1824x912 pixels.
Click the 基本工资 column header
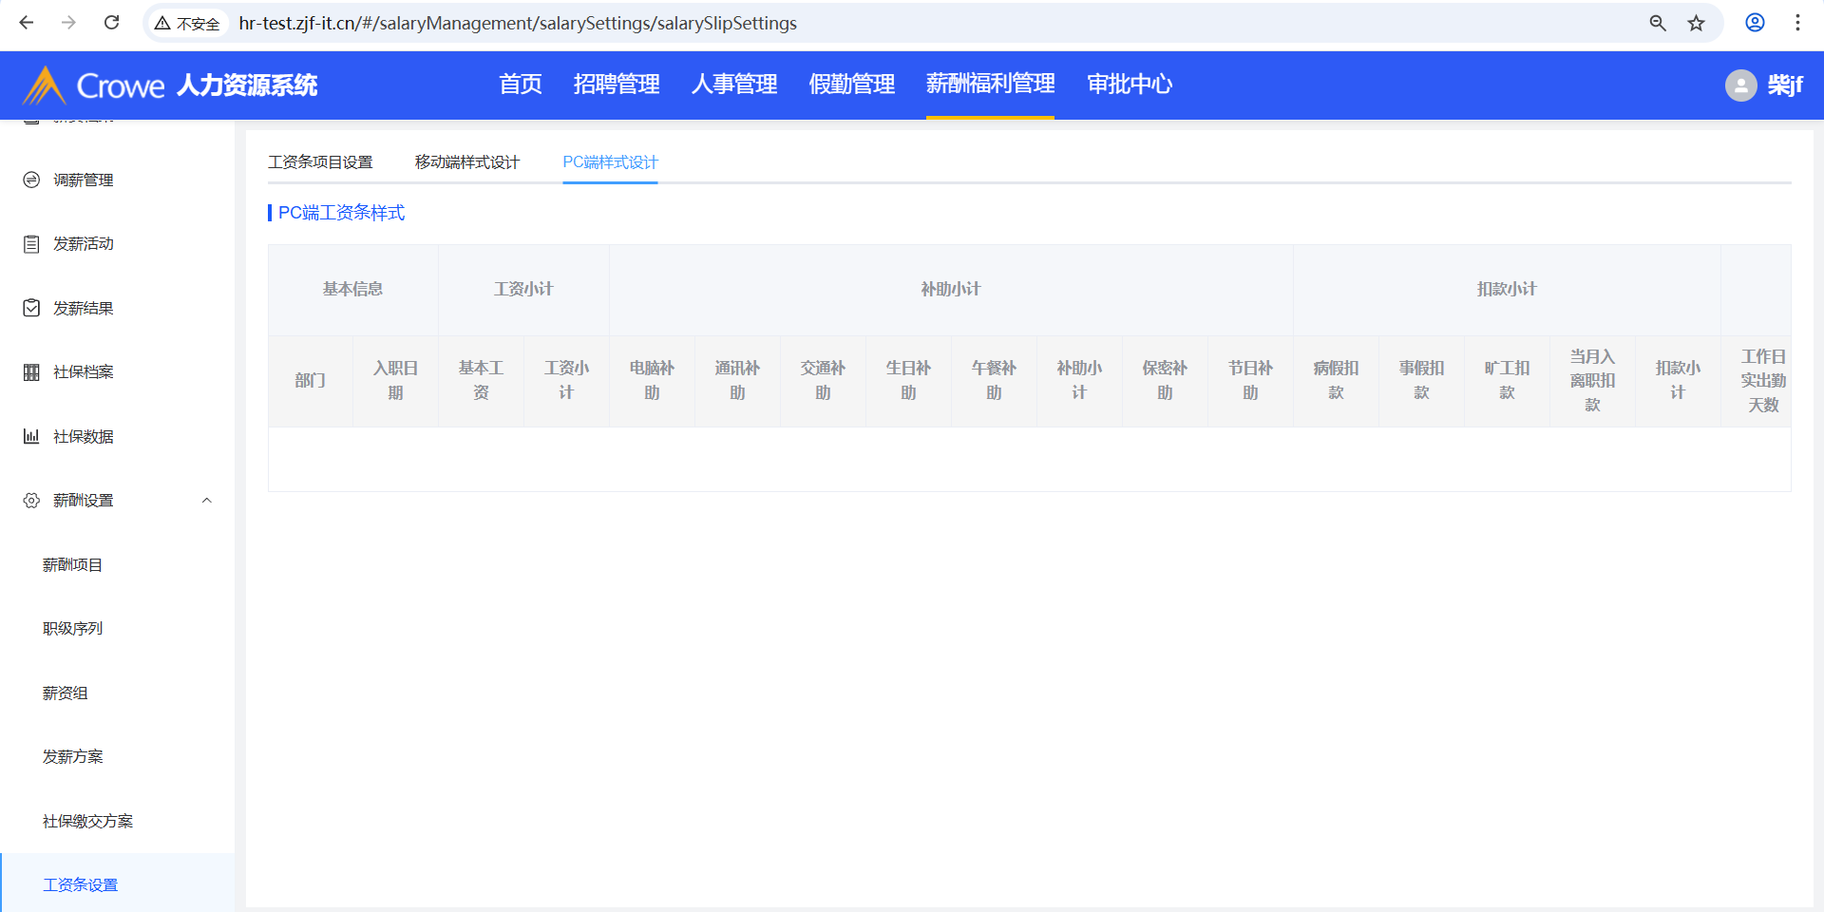coord(481,380)
